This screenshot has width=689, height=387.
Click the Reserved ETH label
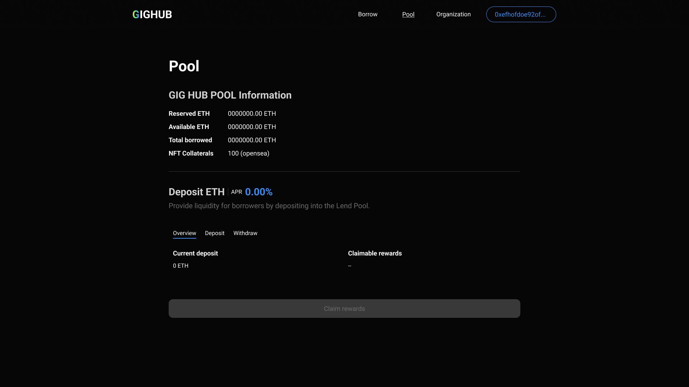point(189,114)
